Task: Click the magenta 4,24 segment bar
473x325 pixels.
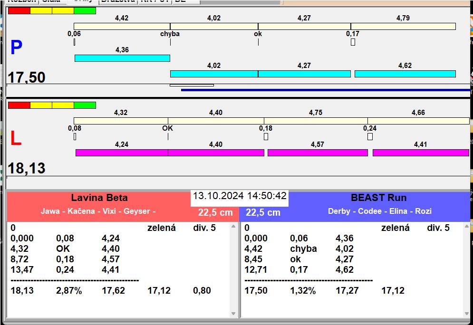Action: tap(122, 153)
